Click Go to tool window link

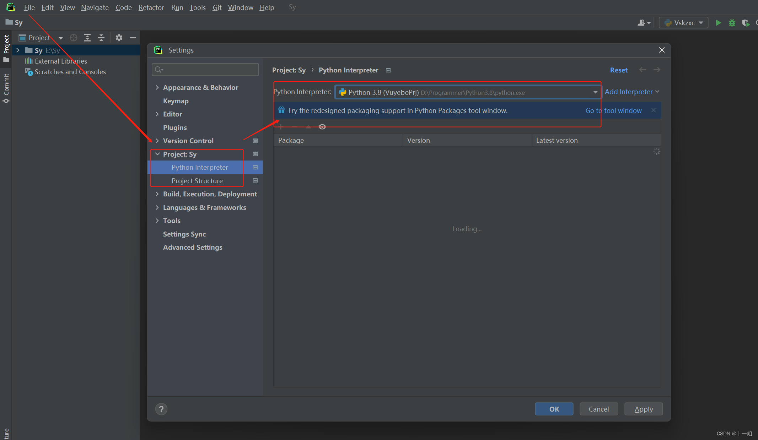click(x=613, y=110)
